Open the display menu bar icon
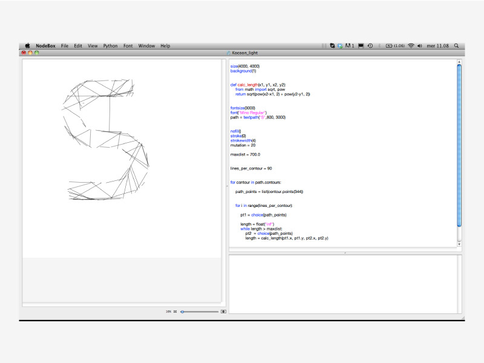Screen dimensions: 484x363 point(361,46)
